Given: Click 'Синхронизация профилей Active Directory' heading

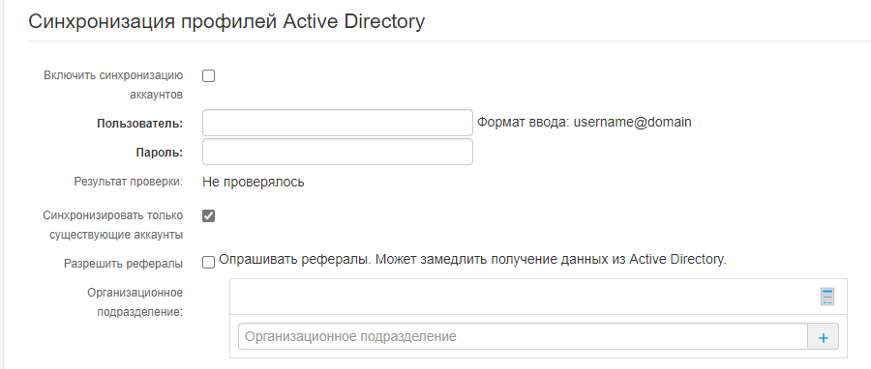Looking at the screenshot, I should click(226, 21).
